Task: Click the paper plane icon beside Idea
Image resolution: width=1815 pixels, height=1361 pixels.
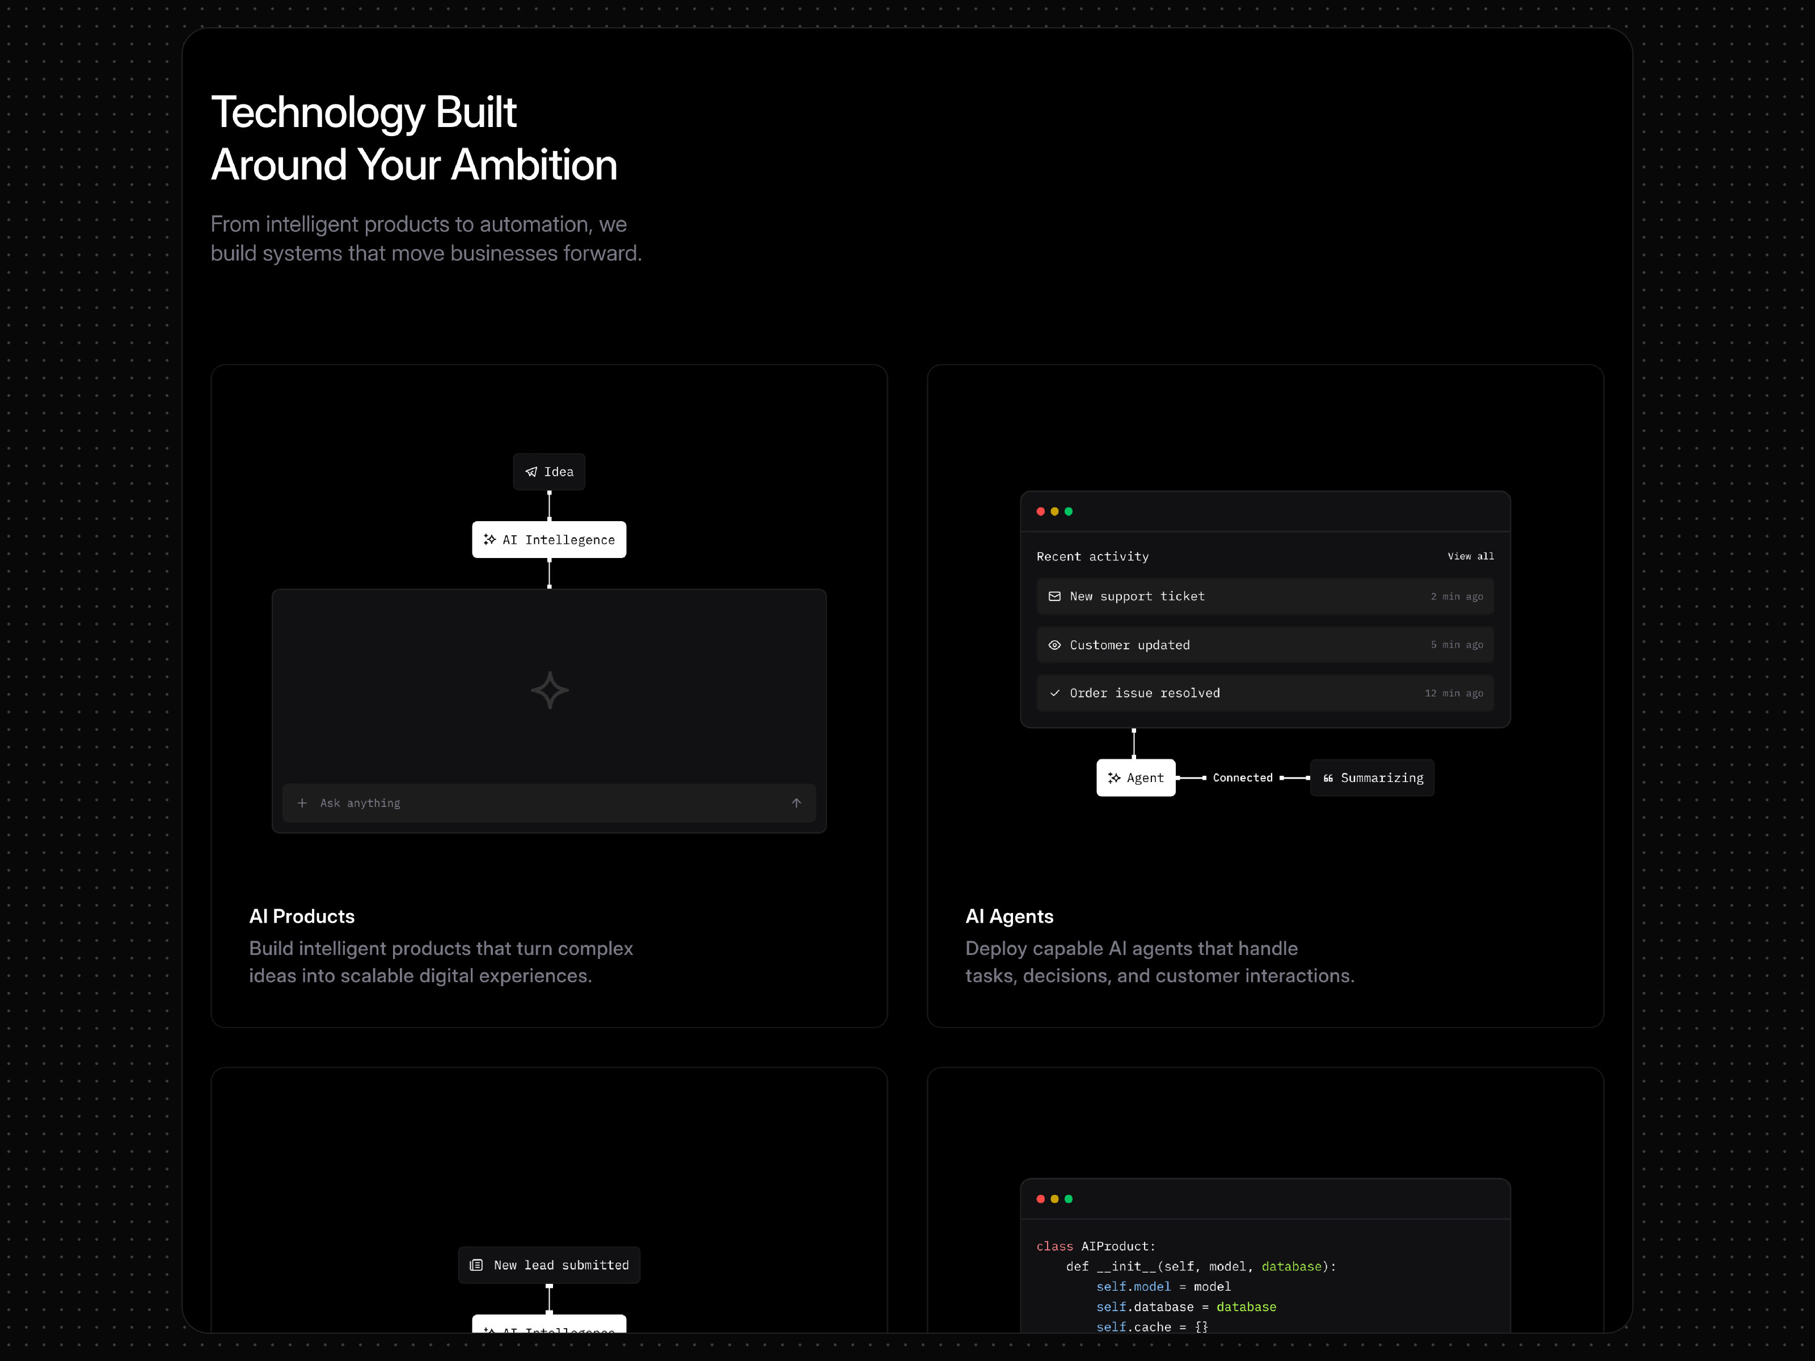Action: pos(531,472)
